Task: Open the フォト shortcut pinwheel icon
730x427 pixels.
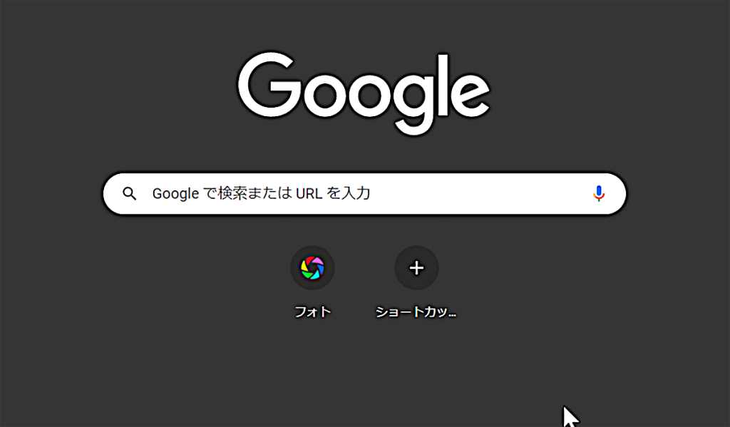Action: coord(312,268)
